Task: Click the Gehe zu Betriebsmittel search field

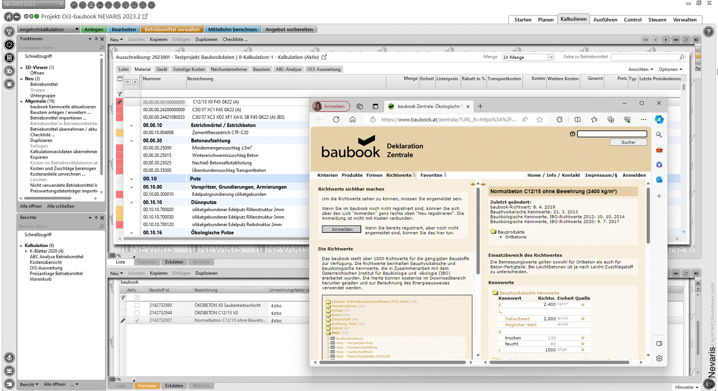Action: (x=646, y=57)
